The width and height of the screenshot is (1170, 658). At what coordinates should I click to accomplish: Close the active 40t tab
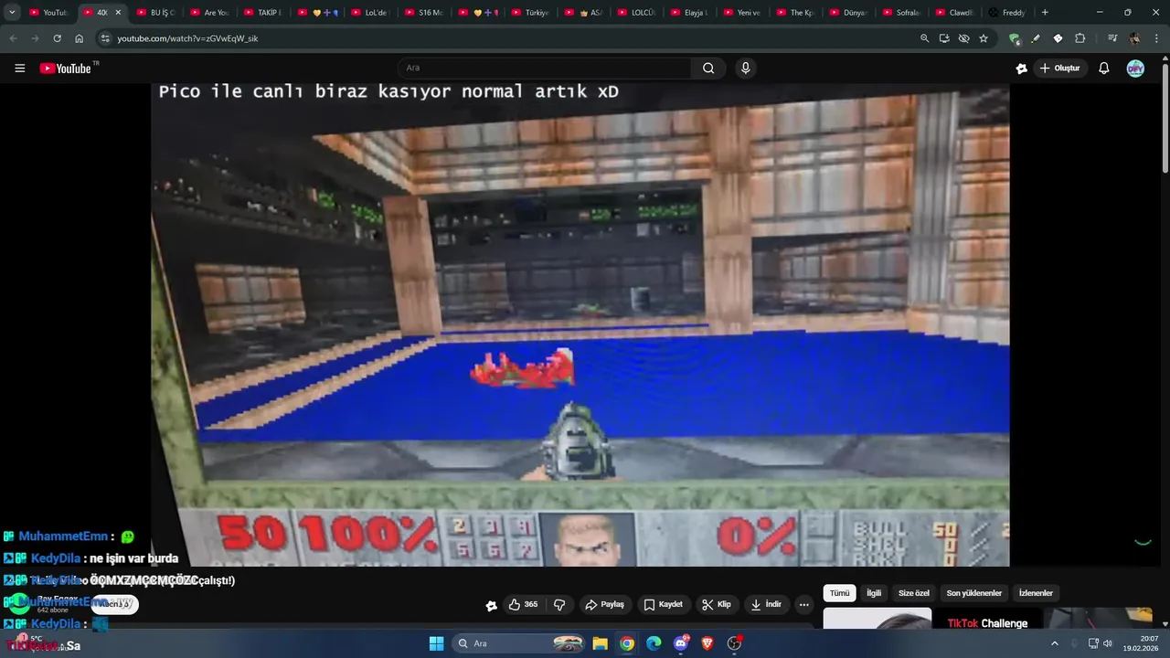pyautogui.click(x=118, y=13)
